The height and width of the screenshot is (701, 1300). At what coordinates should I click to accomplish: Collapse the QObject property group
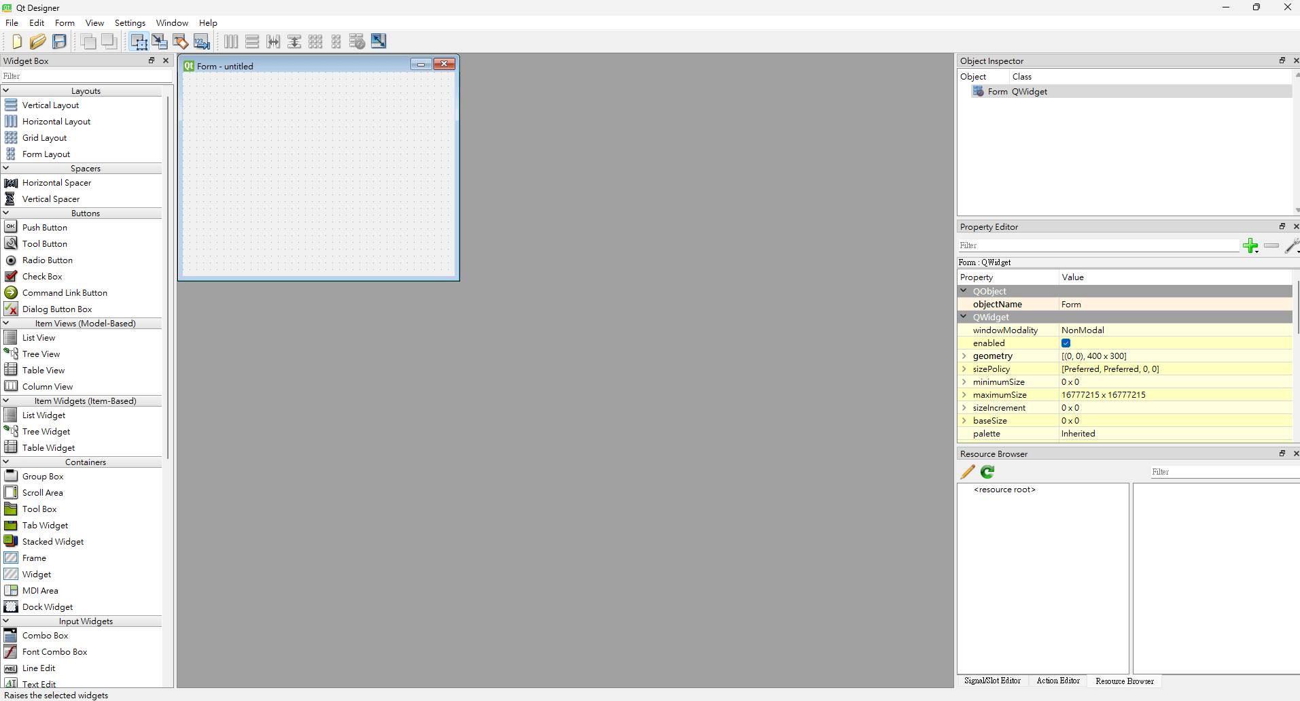964,290
